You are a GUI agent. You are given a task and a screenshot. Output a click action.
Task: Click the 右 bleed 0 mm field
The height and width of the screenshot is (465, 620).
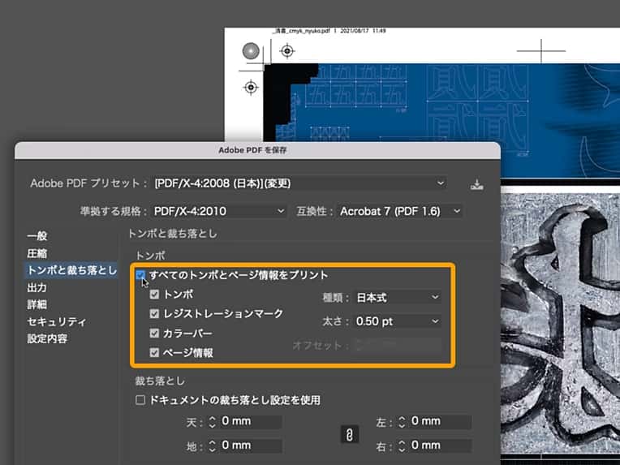click(440, 446)
